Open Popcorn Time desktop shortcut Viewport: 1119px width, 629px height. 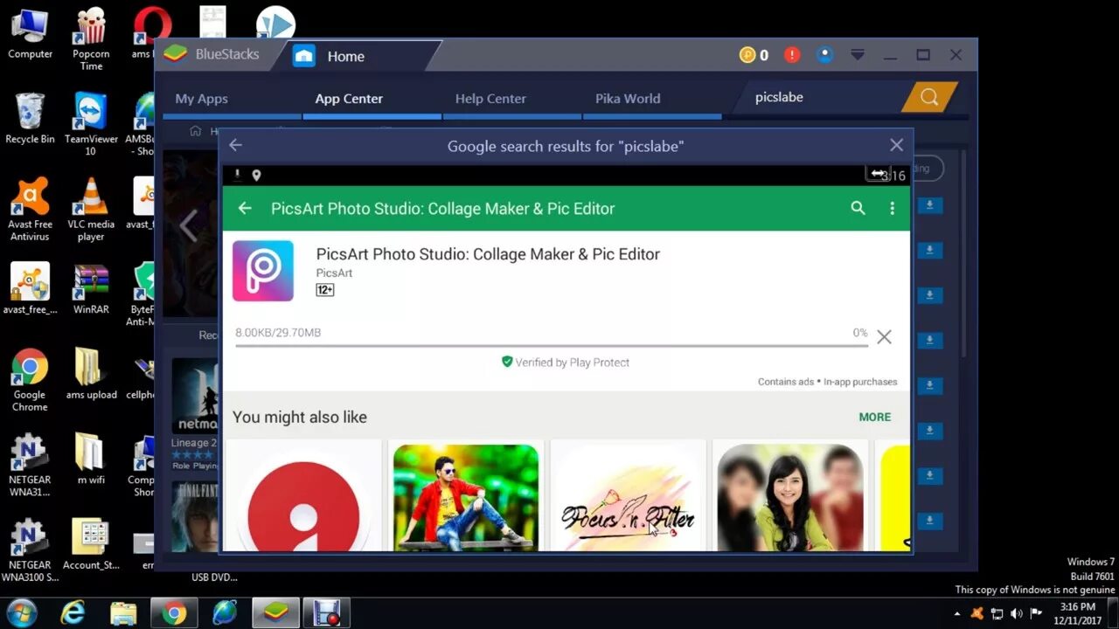pos(91,38)
